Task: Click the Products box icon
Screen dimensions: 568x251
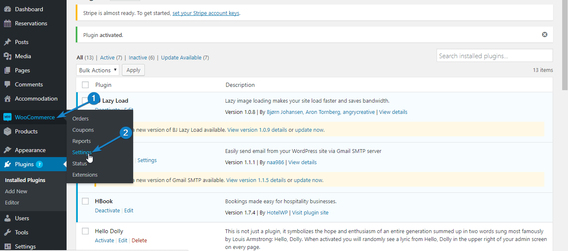Action: [x=7, y=131]
